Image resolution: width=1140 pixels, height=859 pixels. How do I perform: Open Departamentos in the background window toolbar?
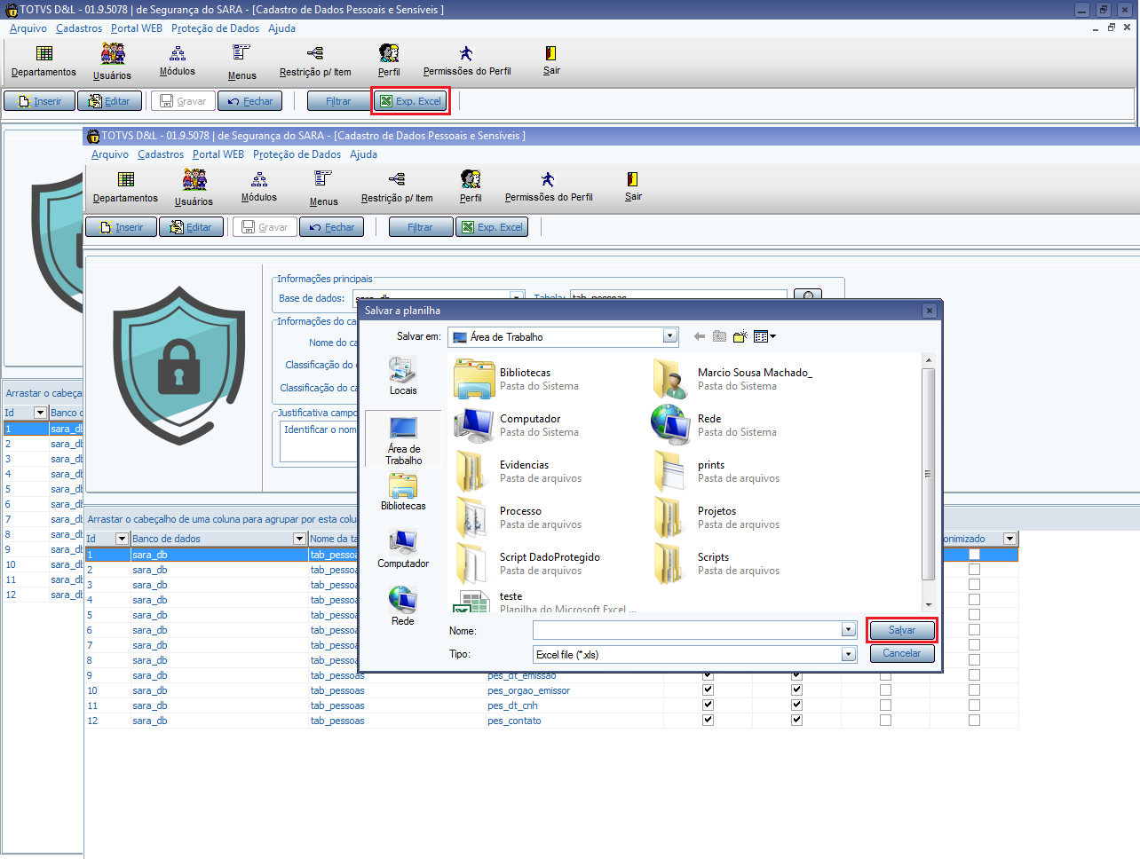(44, 60)
